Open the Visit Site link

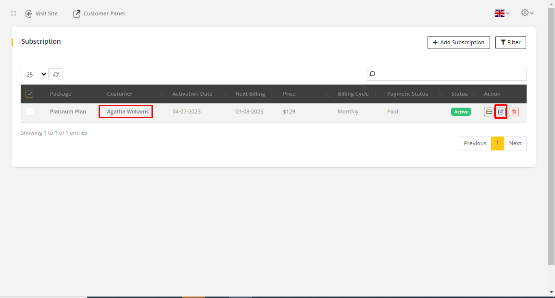[41, 13]
